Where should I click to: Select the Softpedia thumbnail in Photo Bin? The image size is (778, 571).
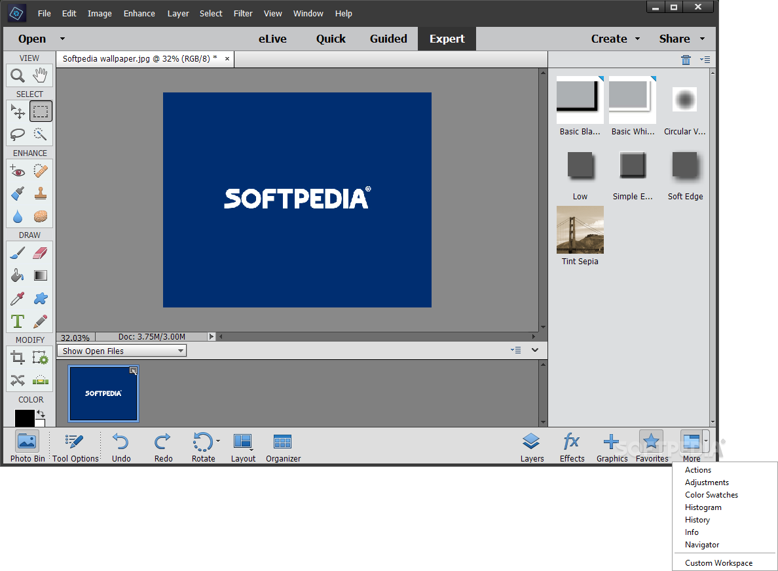click(x=103, y=393)
